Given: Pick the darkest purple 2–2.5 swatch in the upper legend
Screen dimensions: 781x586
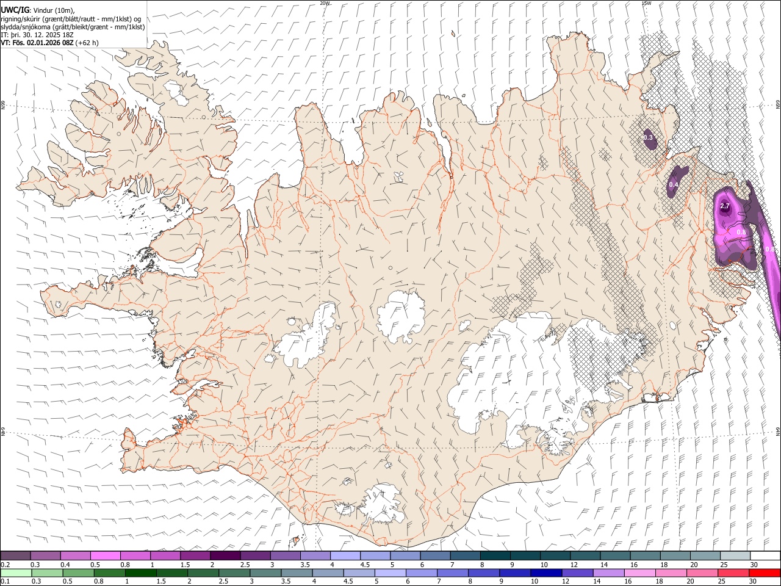Looking at the screenshot, I should 225,555.
